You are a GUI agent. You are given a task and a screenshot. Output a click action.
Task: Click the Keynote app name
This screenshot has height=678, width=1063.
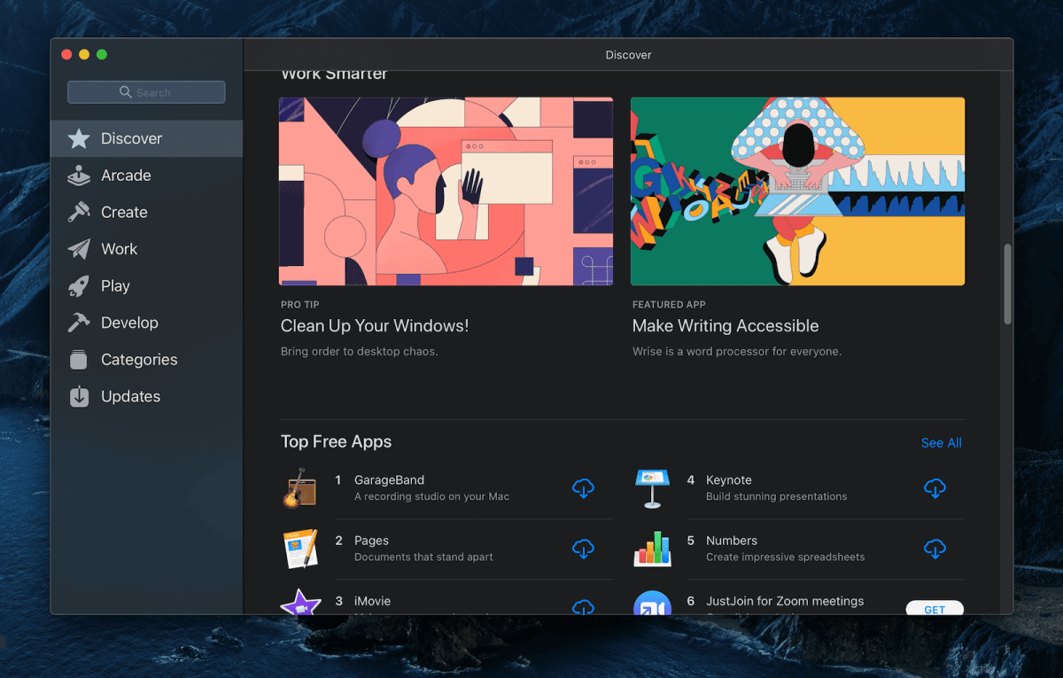pos(729,480)
